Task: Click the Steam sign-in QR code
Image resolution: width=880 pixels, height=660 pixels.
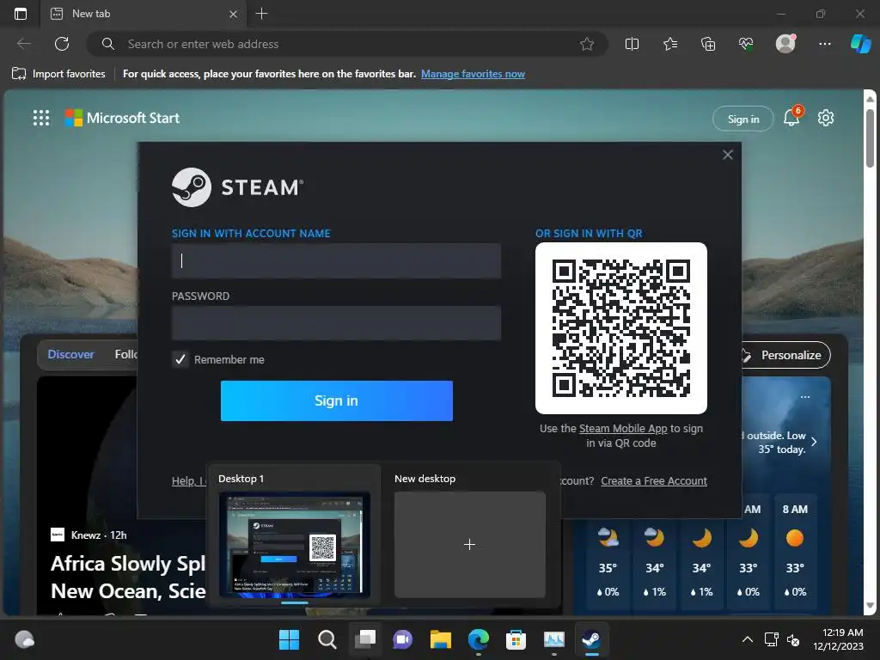Action: click(x=620, y=328)
